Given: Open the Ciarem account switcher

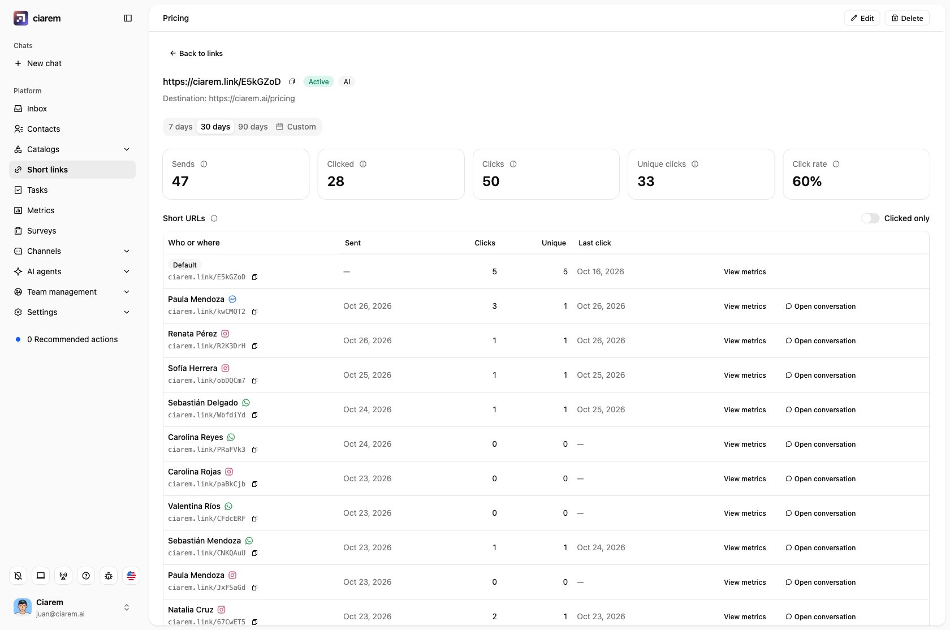Looking at the screenshot, I should [72, 607].
